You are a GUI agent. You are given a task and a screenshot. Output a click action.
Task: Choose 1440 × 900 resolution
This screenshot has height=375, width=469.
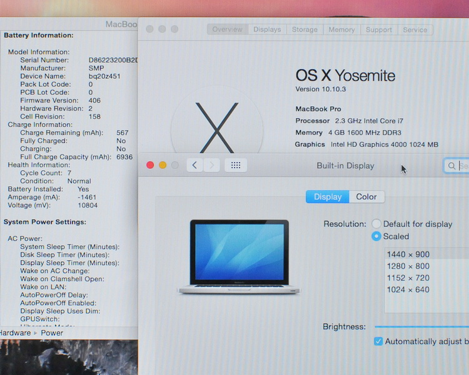coord(427,254)
